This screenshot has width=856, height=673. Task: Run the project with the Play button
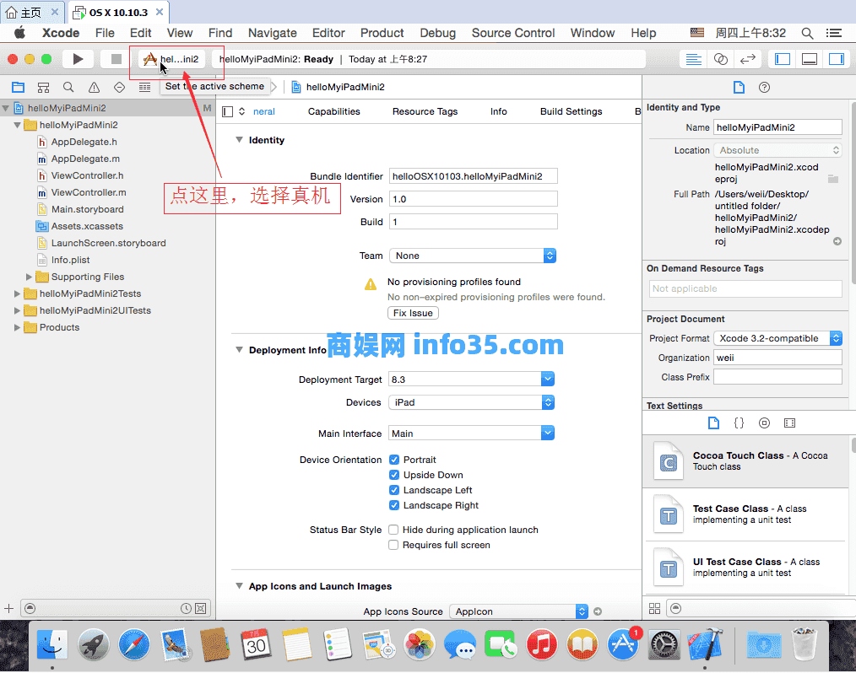pos(78,59)
